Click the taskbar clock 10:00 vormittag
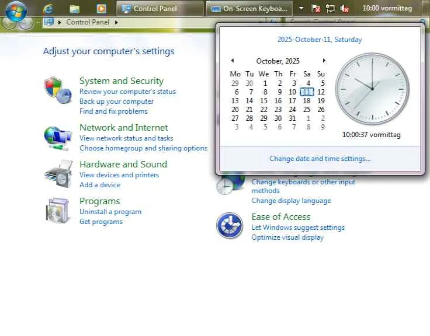The height and width of the screenshot is (336, 430). tap(387, 8)
